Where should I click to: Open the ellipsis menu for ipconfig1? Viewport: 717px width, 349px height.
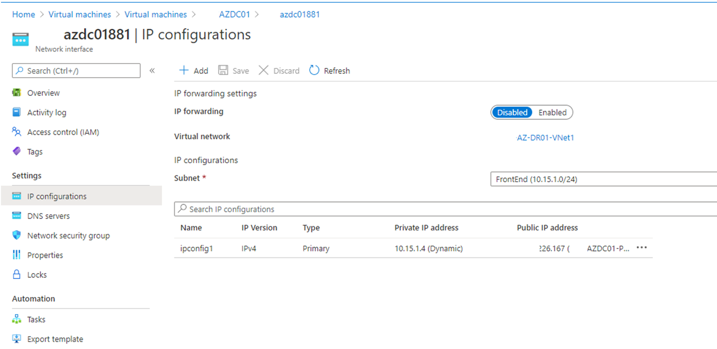click(642, 248)
